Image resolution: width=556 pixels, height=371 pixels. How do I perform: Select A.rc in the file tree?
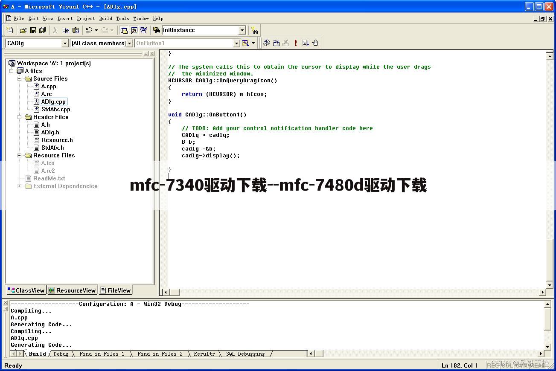coord(47,94)
